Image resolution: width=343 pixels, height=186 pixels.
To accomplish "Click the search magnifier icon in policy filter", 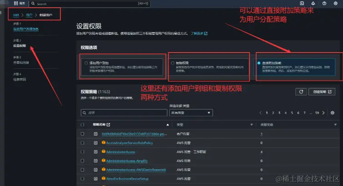I will pos(85,113).
